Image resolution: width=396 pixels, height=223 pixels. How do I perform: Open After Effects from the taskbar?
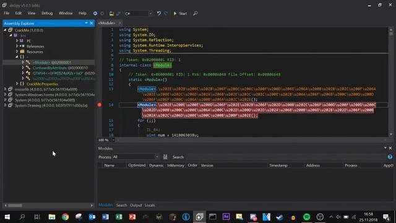coord(226,217)
